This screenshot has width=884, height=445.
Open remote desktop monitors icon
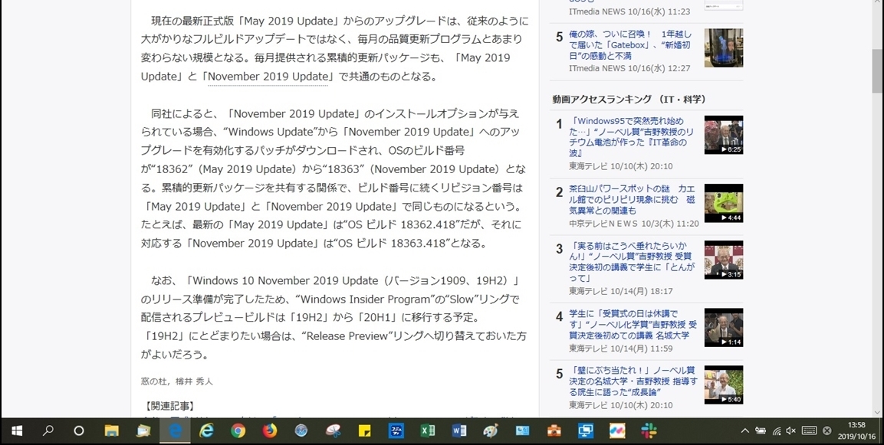585,431
